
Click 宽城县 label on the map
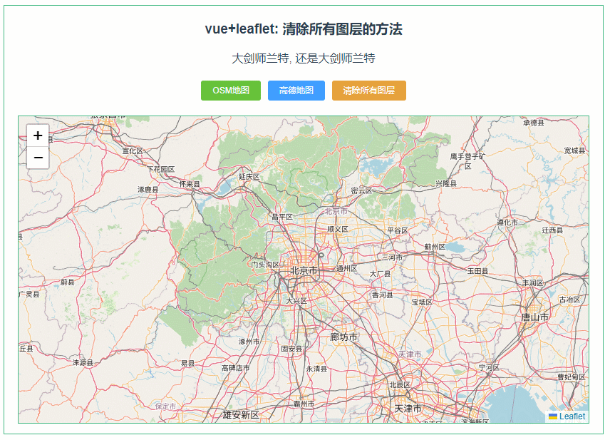tap(574, 150)
